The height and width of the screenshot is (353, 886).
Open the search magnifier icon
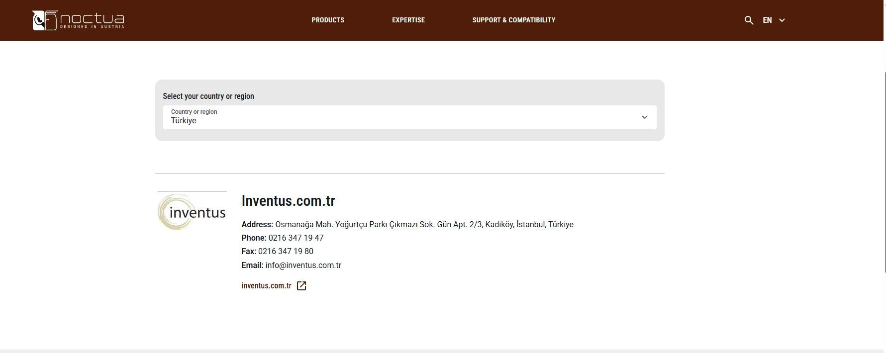(x=749, y=20)
